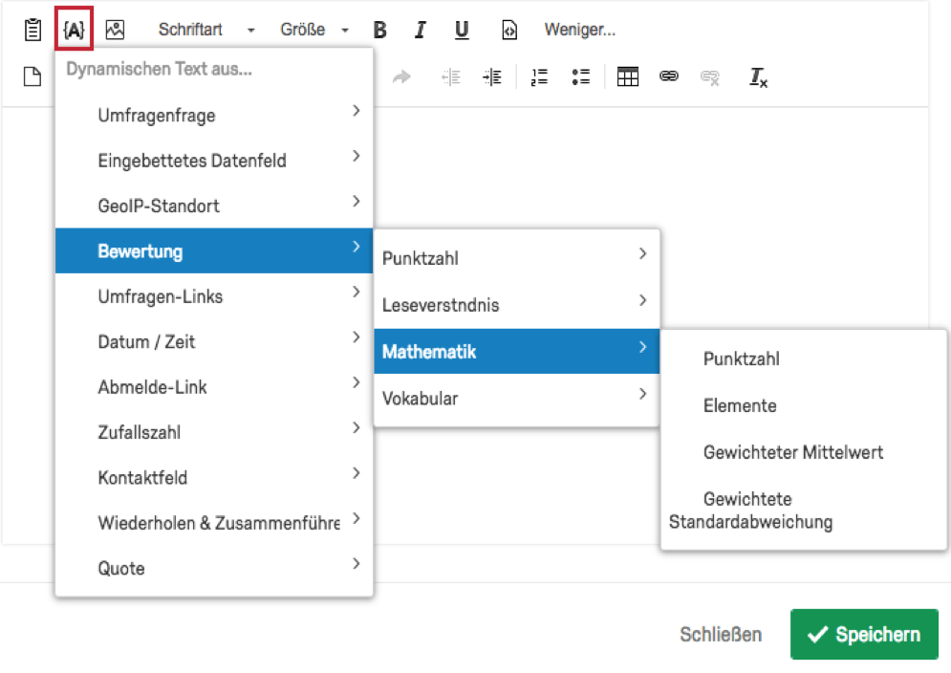Image resolution: width=951 pixels, height=673 pixels.
Task: Open the piped text {A} icon
Action: (x=74, y=29)
